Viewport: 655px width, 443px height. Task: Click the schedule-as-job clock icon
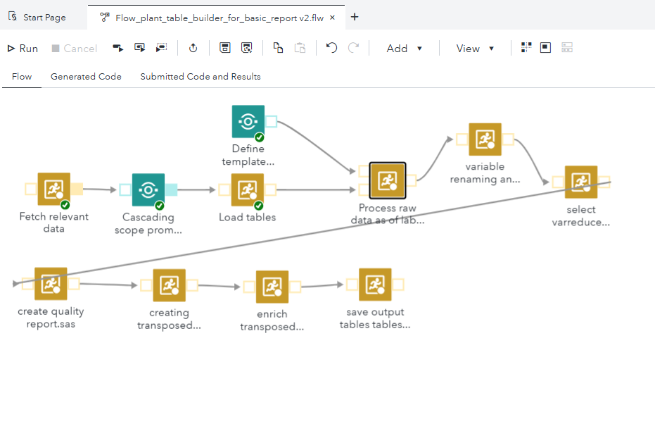(x=193, y=47)
